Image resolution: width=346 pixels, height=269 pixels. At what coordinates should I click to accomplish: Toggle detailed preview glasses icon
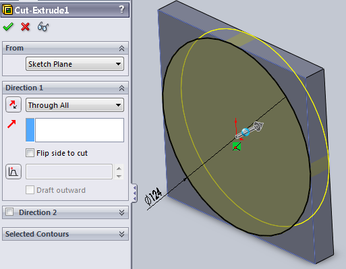(43, 27)
